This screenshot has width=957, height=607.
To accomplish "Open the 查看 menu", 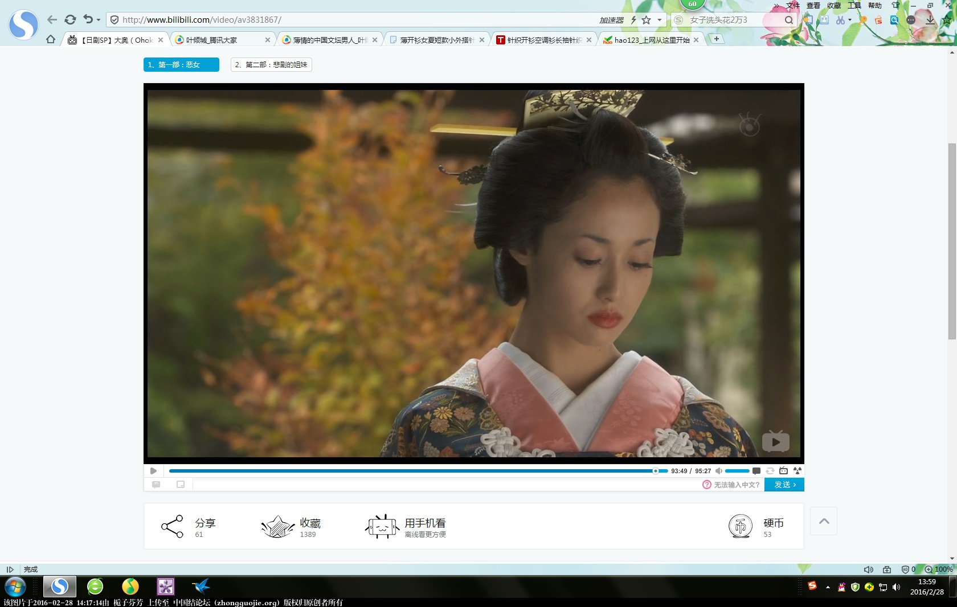I will click(x=813, y=5).
